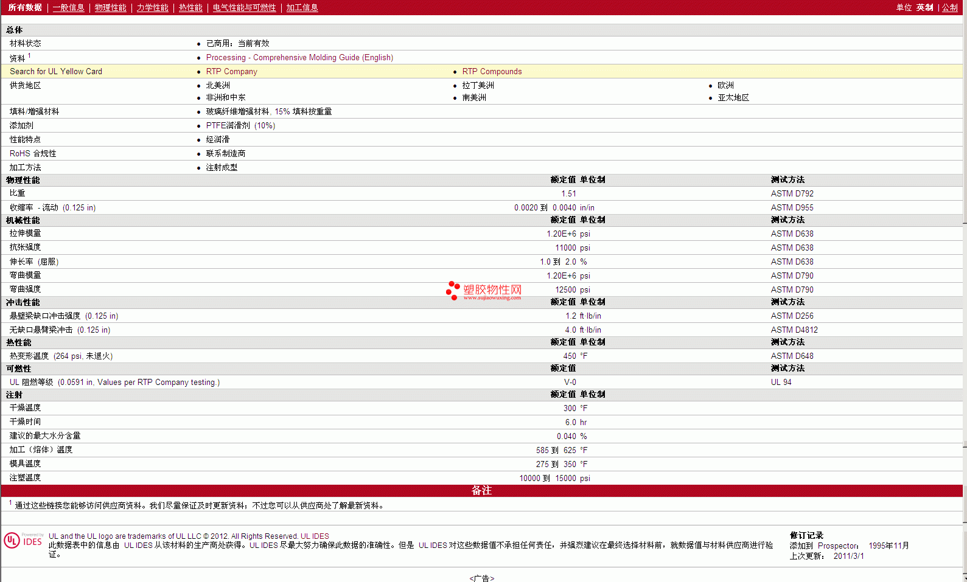Click the 备注 red section header
Viewport: 967px width, 582px height.
(x=482, y=490)
